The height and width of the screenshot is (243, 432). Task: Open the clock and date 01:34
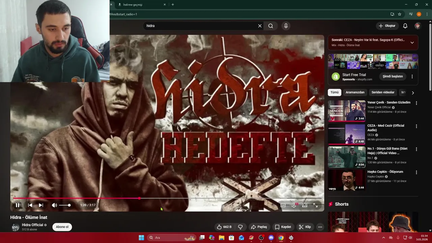click(x=422, y=238)
